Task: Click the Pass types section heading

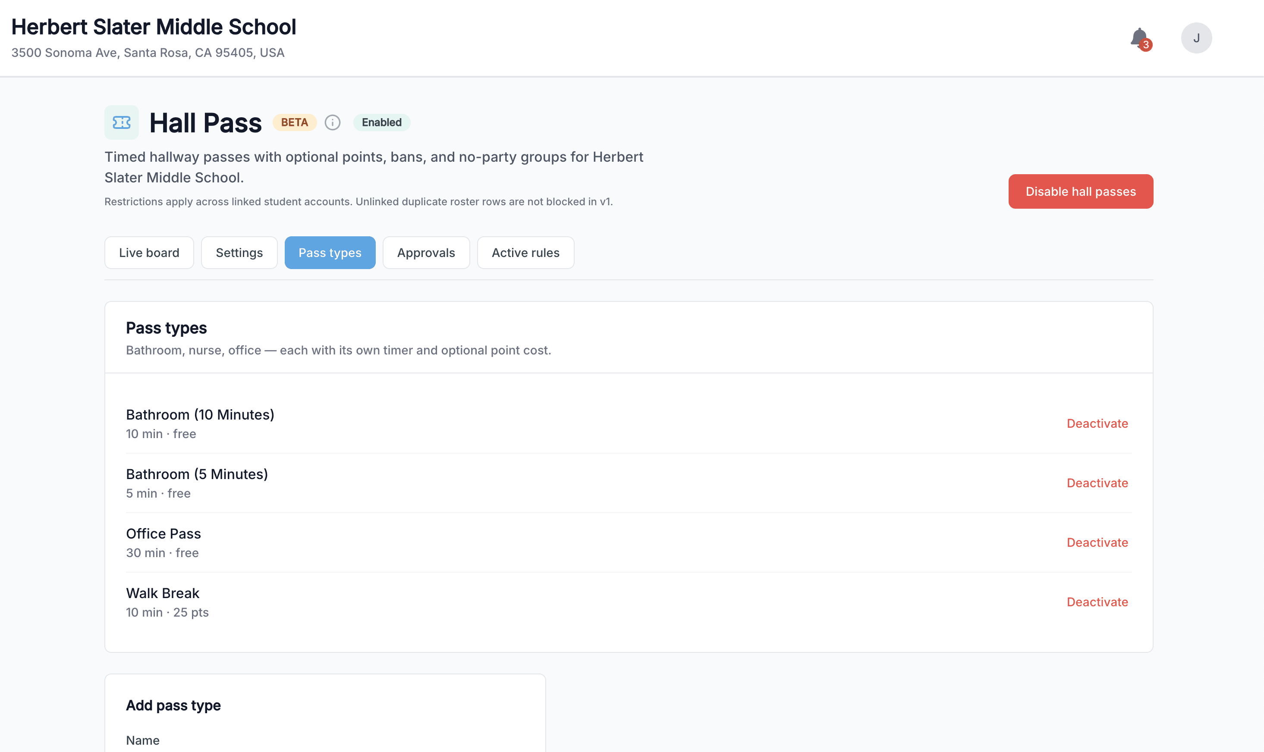Action: tap(166, 328)
